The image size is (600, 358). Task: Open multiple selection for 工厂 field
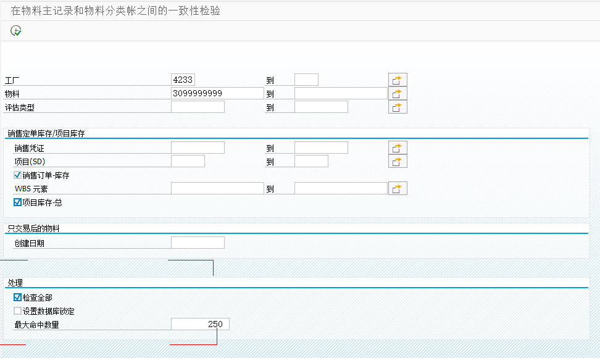[398, 79]
